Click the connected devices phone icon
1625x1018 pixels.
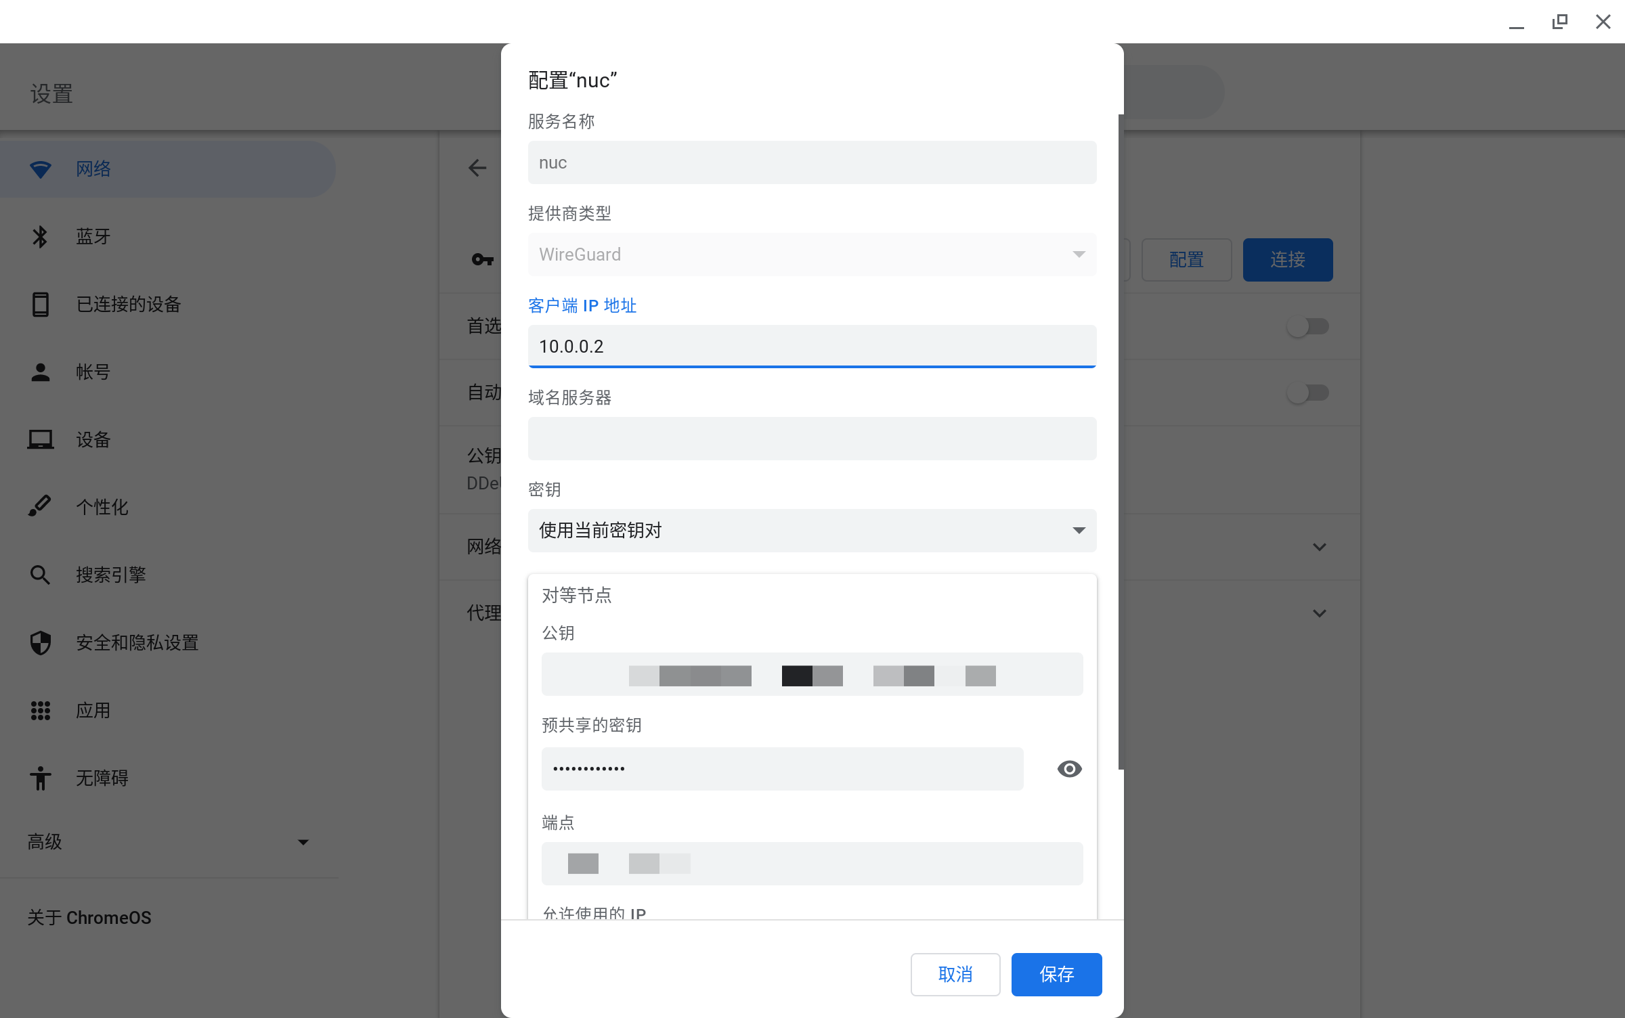(41, 305)
